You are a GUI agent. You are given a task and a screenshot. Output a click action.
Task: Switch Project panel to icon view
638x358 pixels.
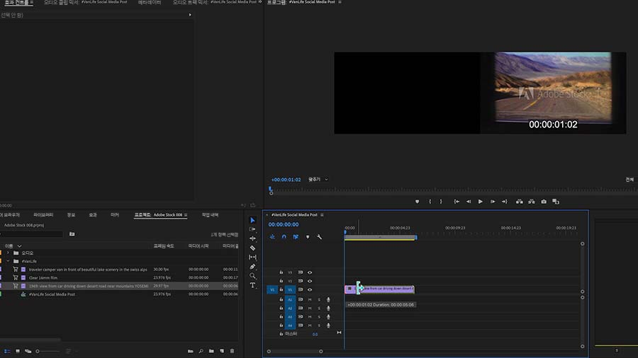pyautogui.click(x=18, y=351)
